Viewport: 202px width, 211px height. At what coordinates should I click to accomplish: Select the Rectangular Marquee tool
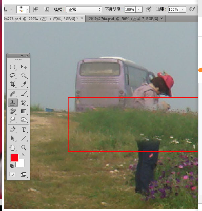click(13, 67)
